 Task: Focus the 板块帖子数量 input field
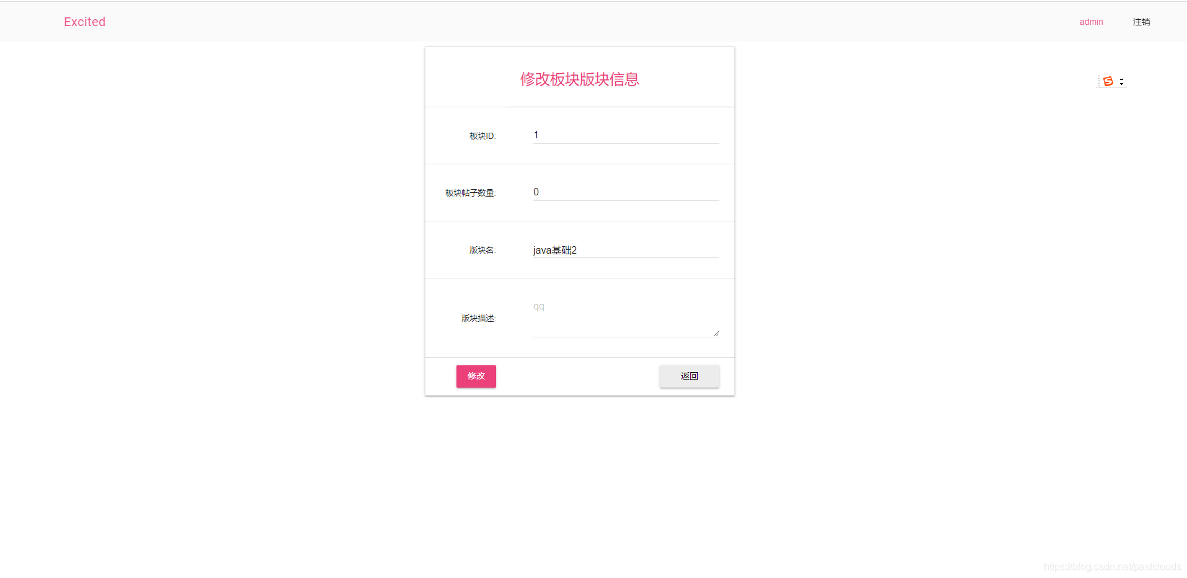[626, 192]
